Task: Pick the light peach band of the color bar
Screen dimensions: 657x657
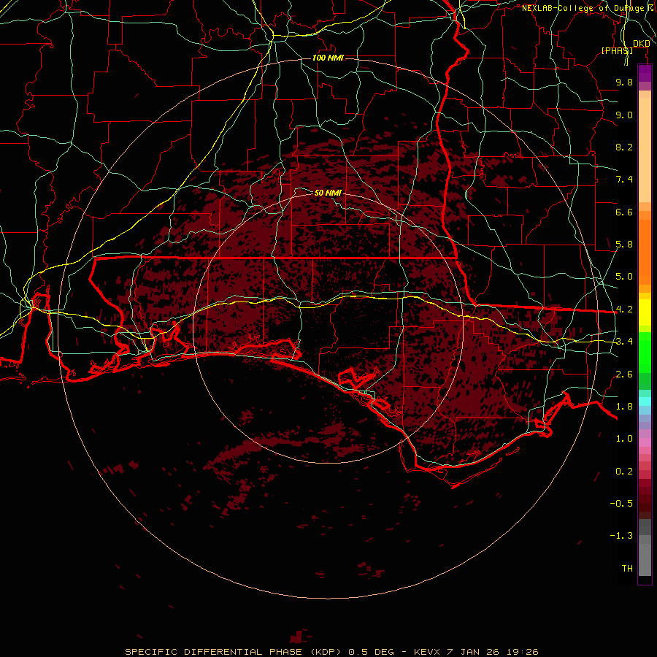Action: [645, 150]
